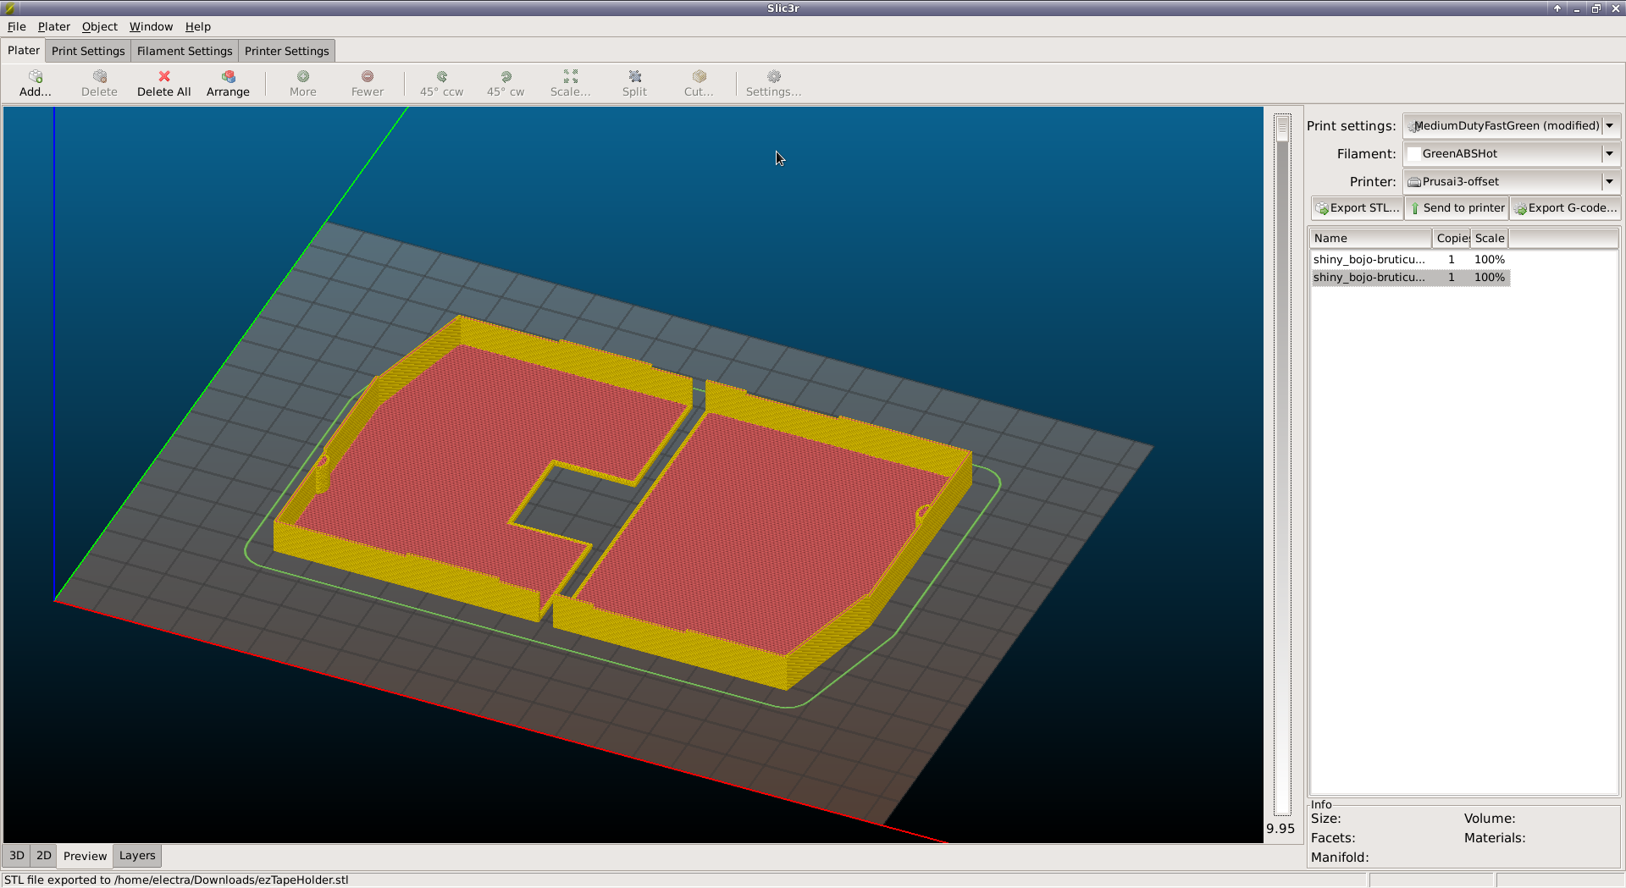Open the Filament preset dropdown
This screenshot has height=888, width=1626.
1609,153
